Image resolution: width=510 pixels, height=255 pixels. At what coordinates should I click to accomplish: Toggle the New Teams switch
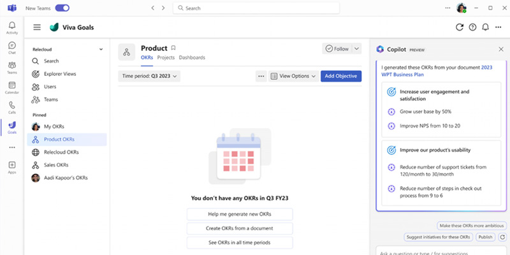(x=62, y=8)
